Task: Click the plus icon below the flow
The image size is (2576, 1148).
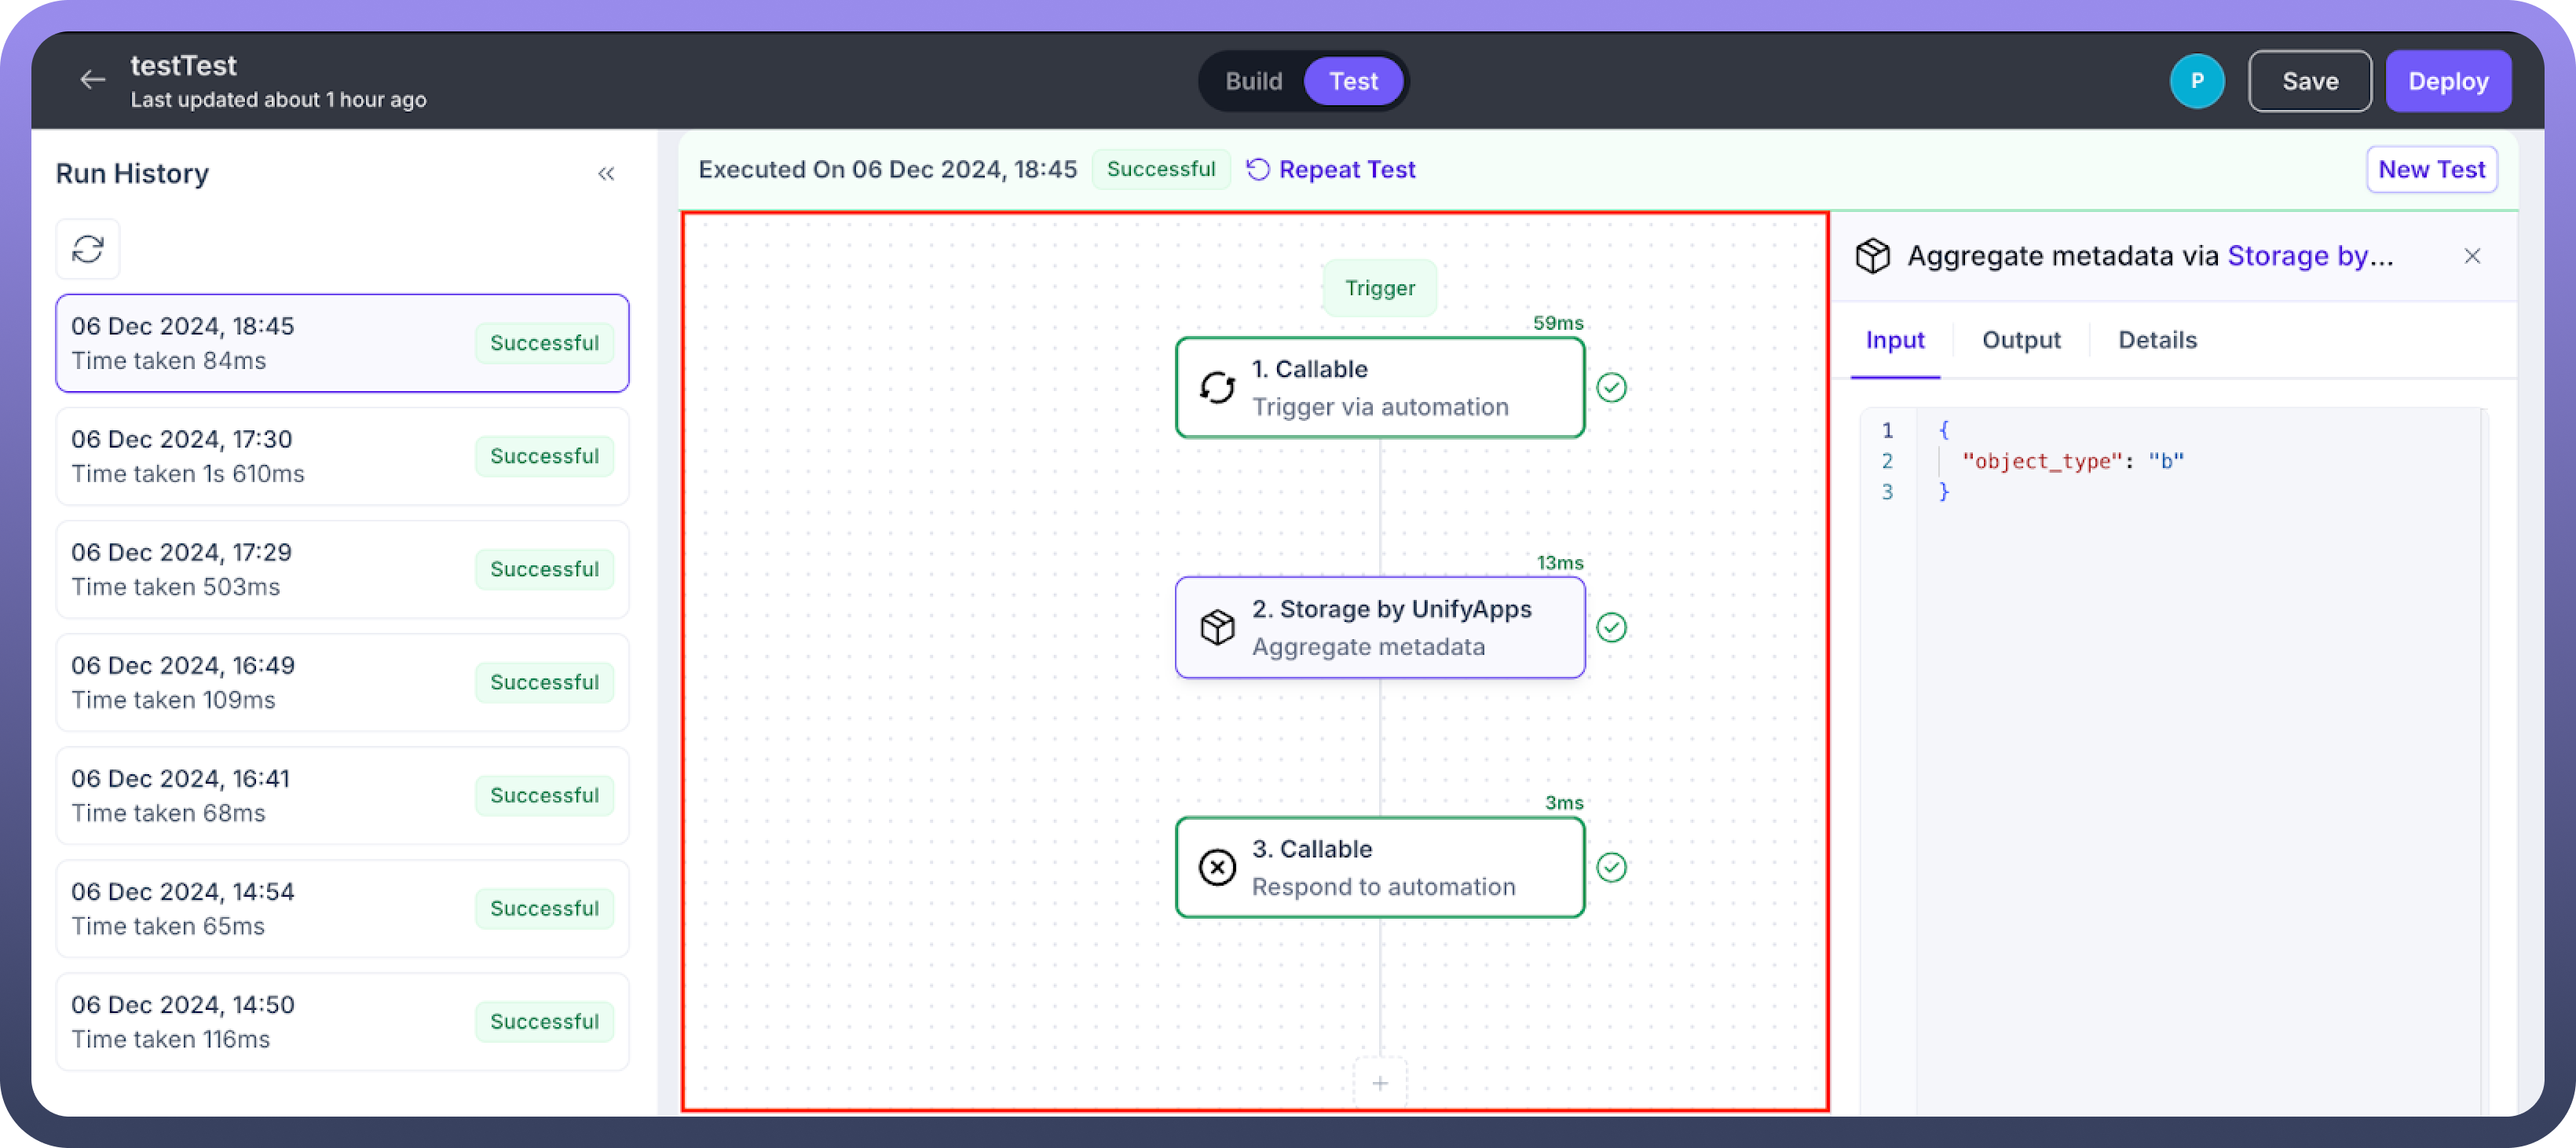Action: [x=1380, y=1083]
